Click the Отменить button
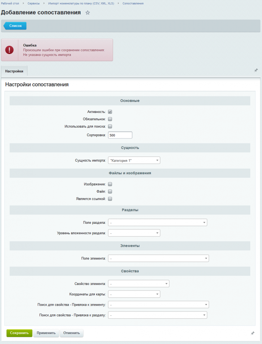 pyautogui.click(x=71, y=333)
